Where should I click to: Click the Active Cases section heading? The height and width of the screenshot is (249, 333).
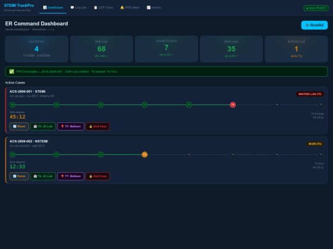15,82
